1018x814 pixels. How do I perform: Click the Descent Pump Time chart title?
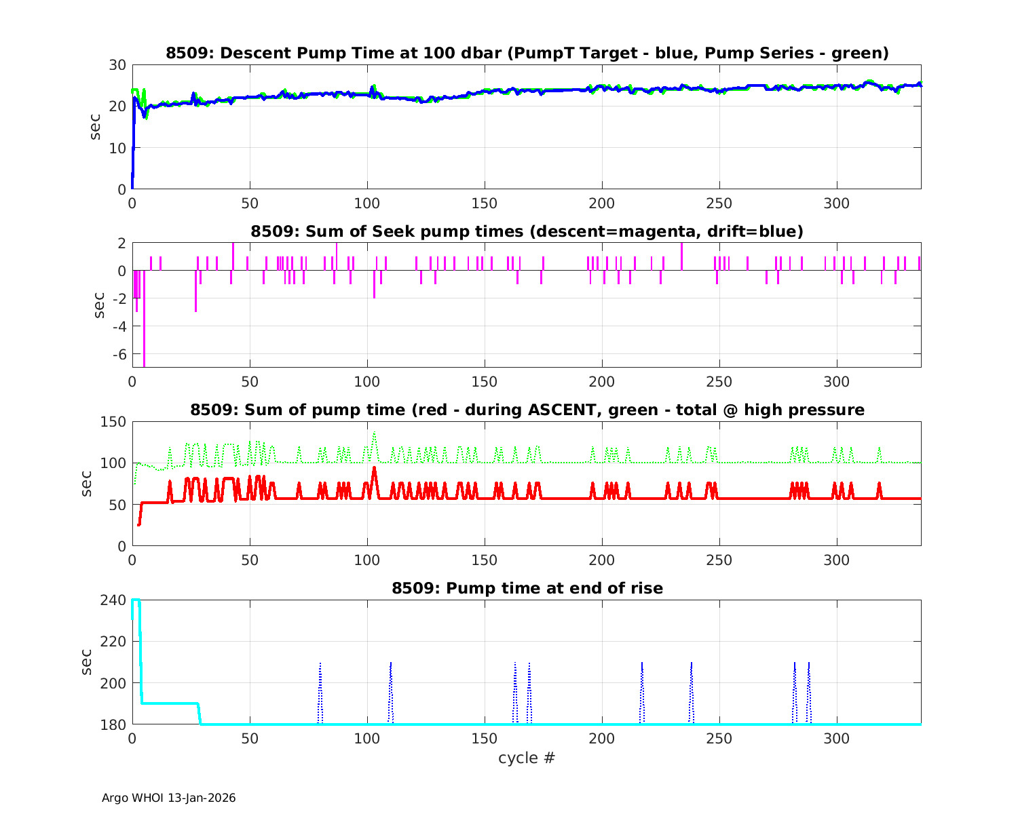coord(527,53)
